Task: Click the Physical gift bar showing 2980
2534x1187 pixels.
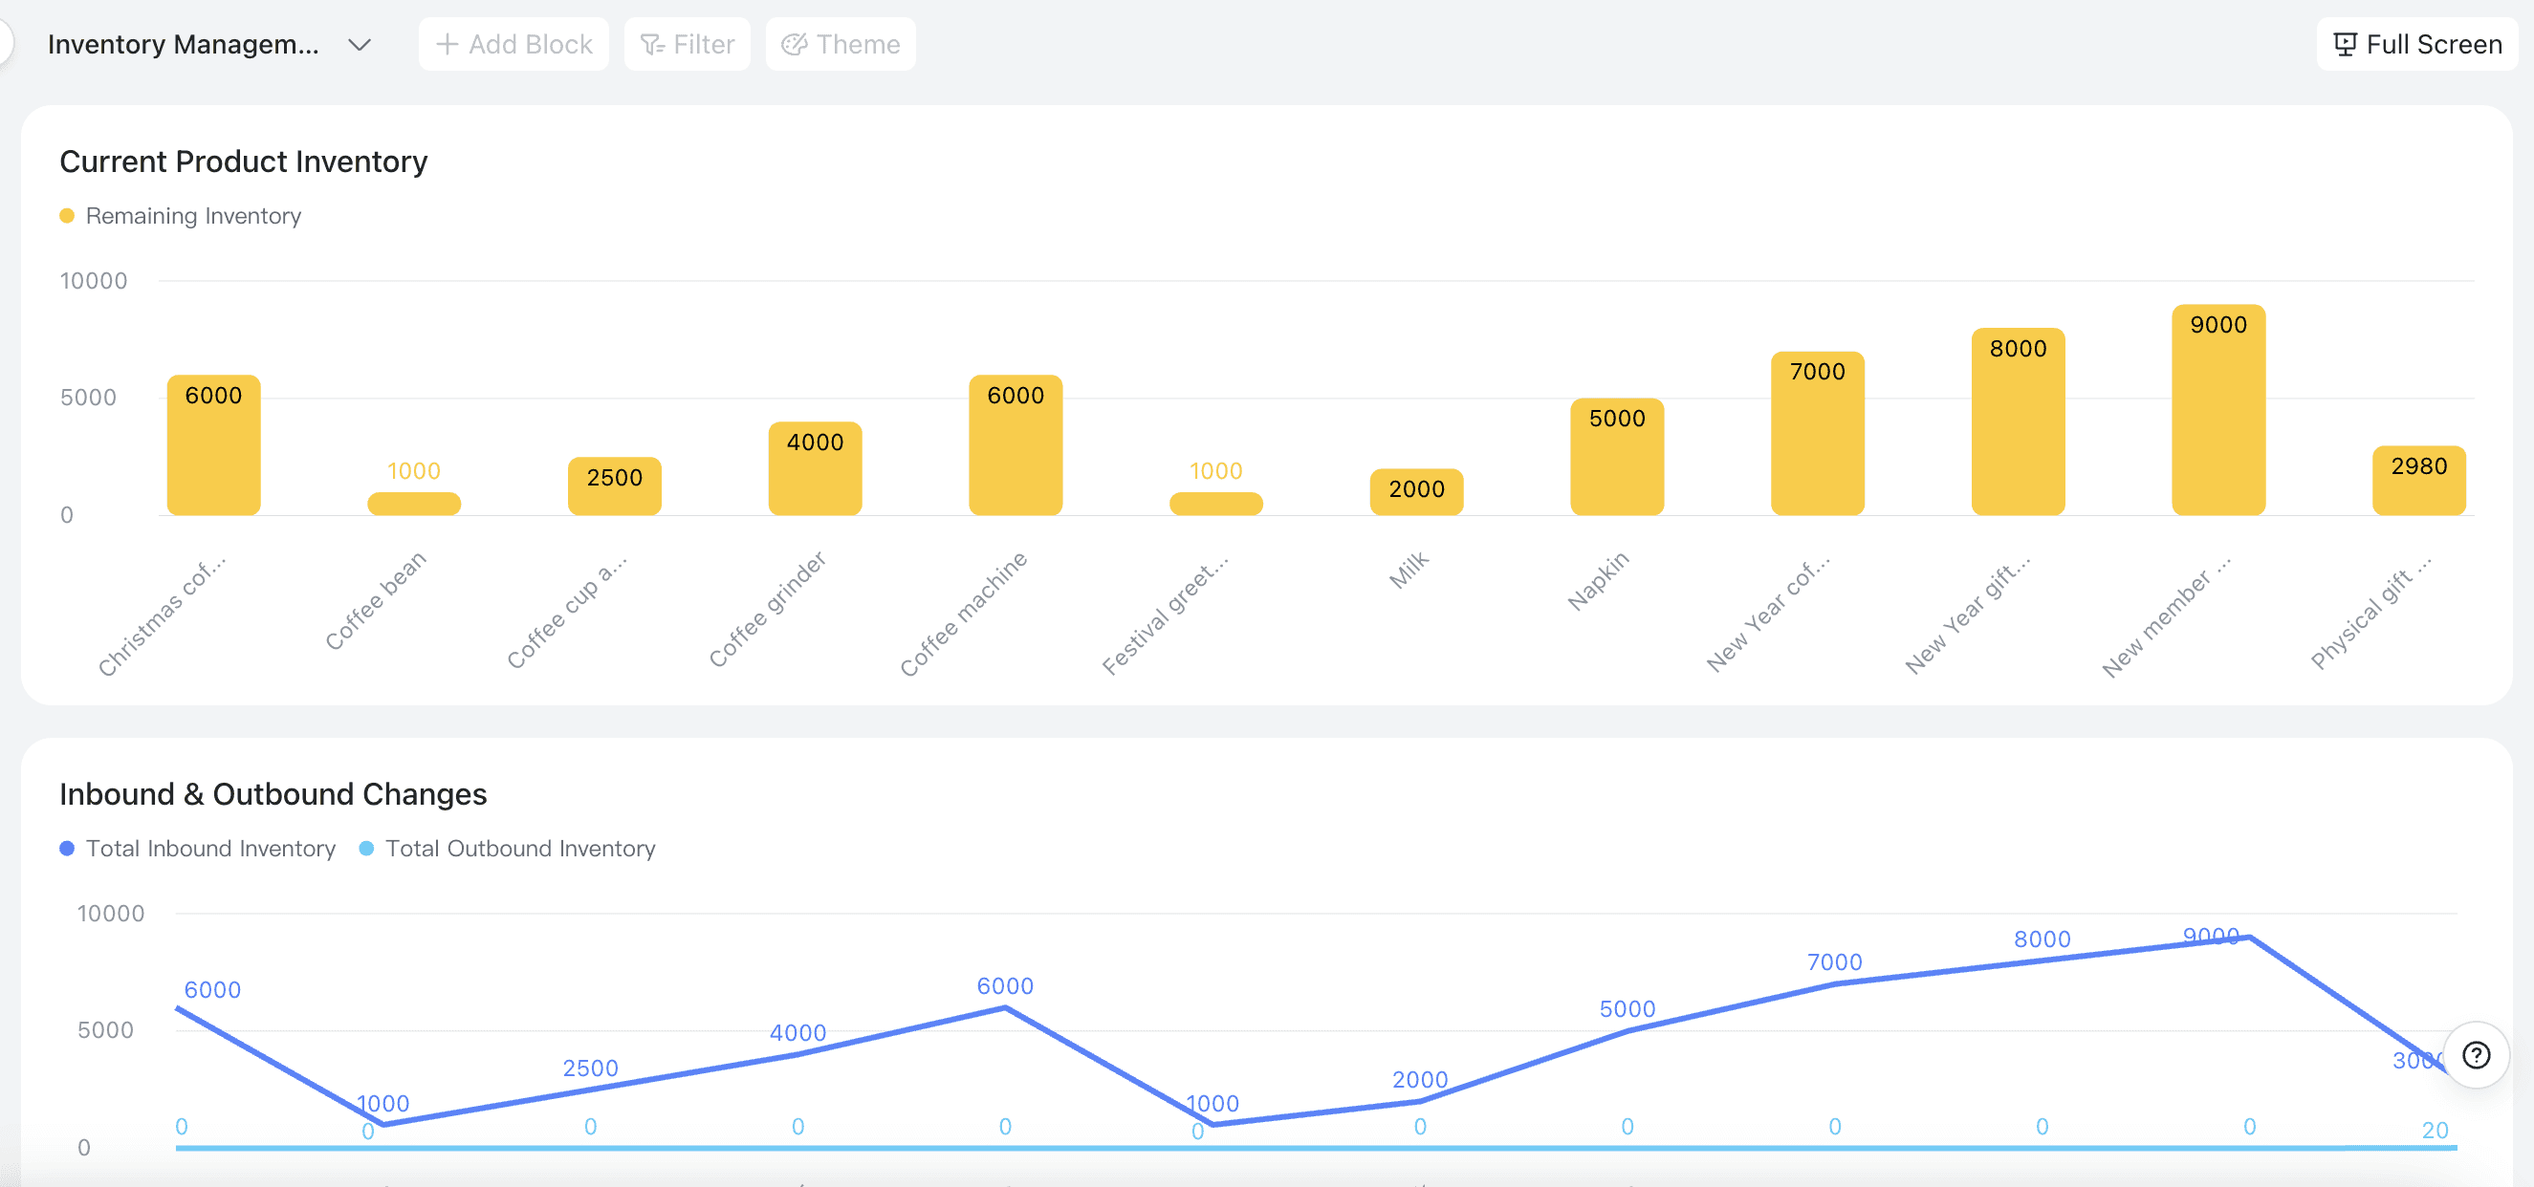Action: click(2418, 482)
